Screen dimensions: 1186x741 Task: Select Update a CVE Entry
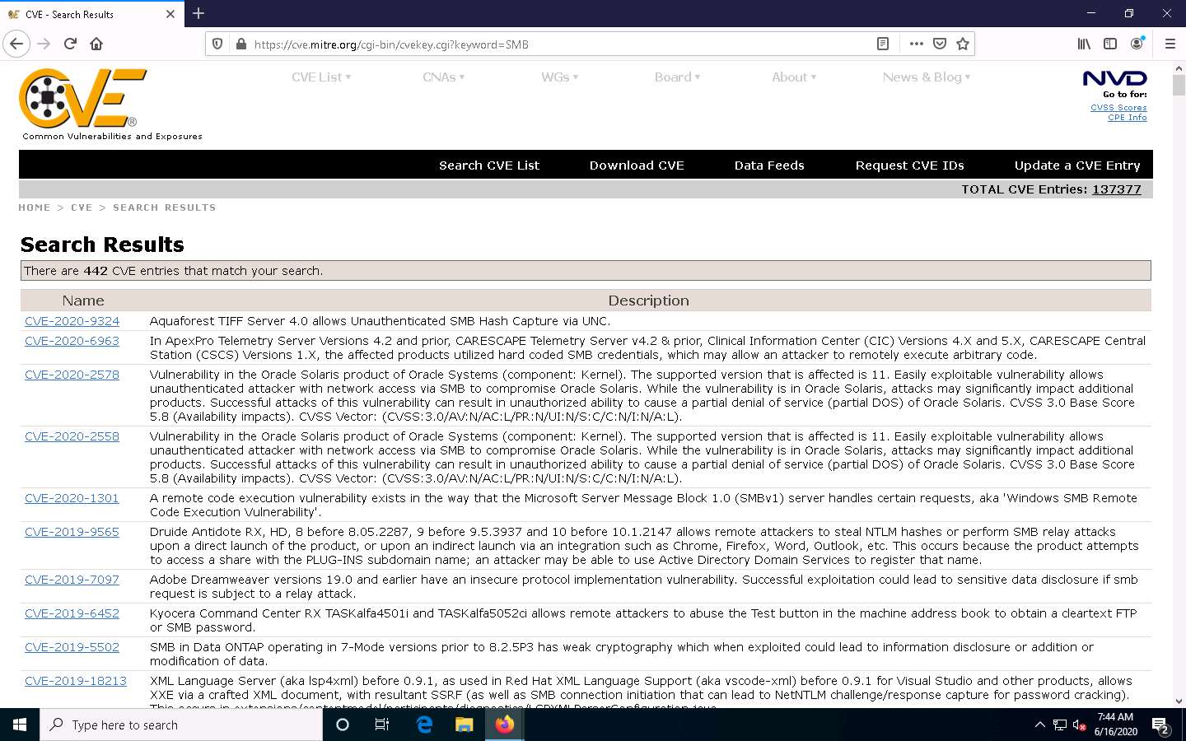click(1077, 165)
